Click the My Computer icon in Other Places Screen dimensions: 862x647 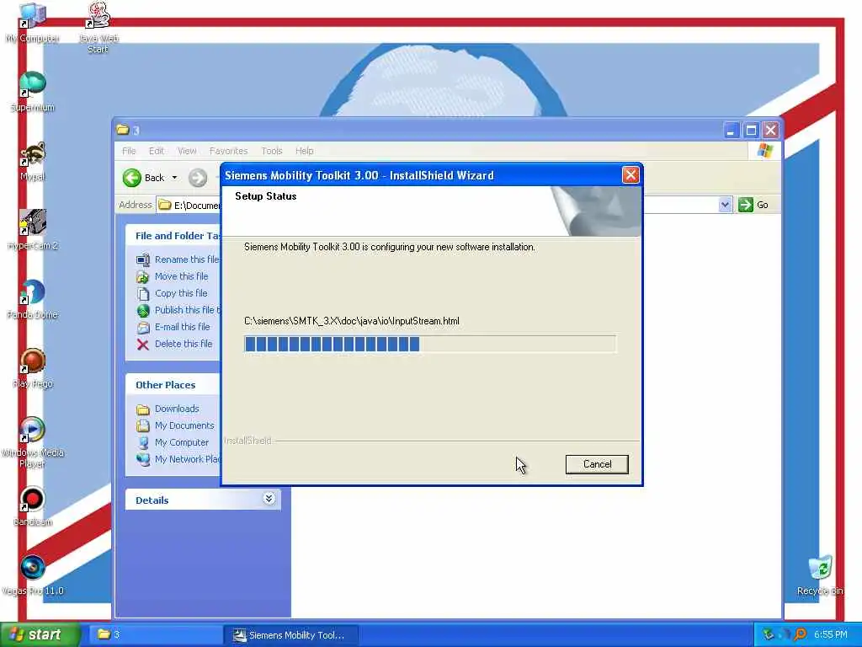coord(143,443)
